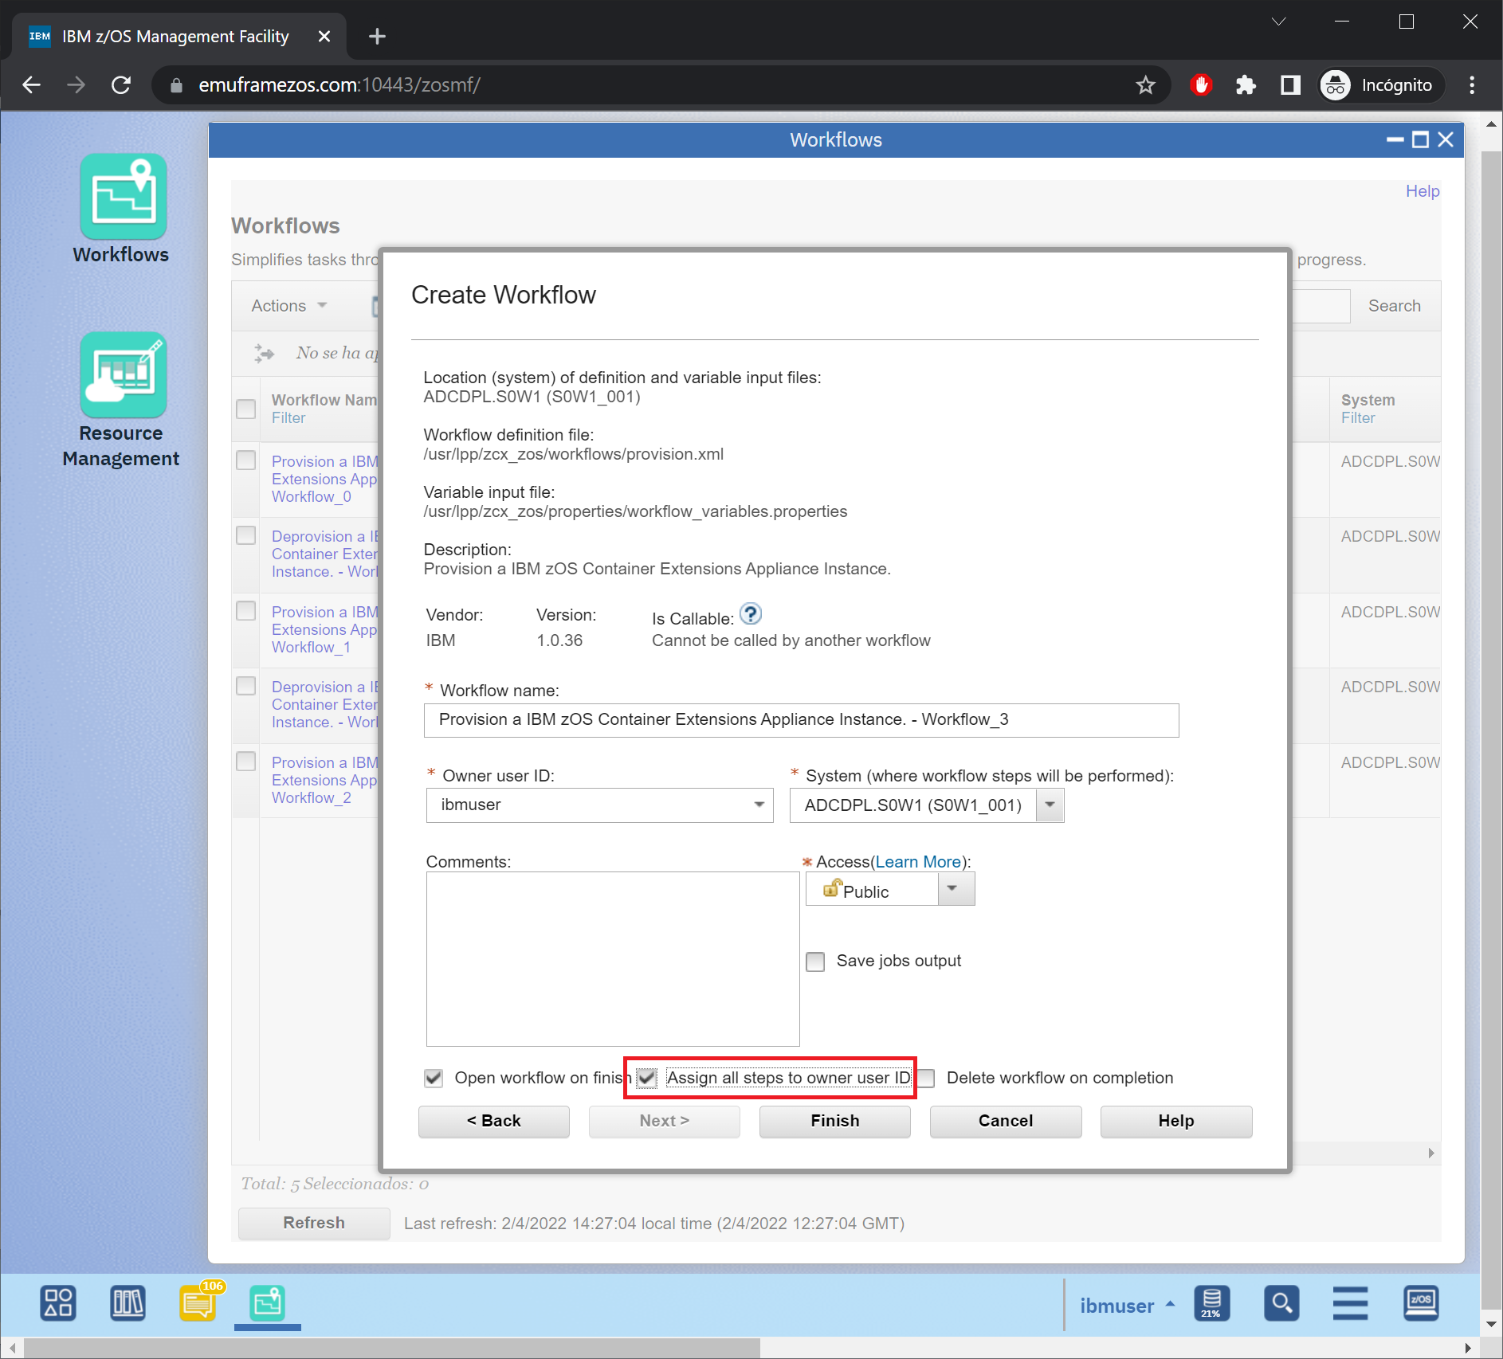Close the Workflows inner window
The height and width of the screenshot is (1359, 1503).
(x=1446, y=140)
